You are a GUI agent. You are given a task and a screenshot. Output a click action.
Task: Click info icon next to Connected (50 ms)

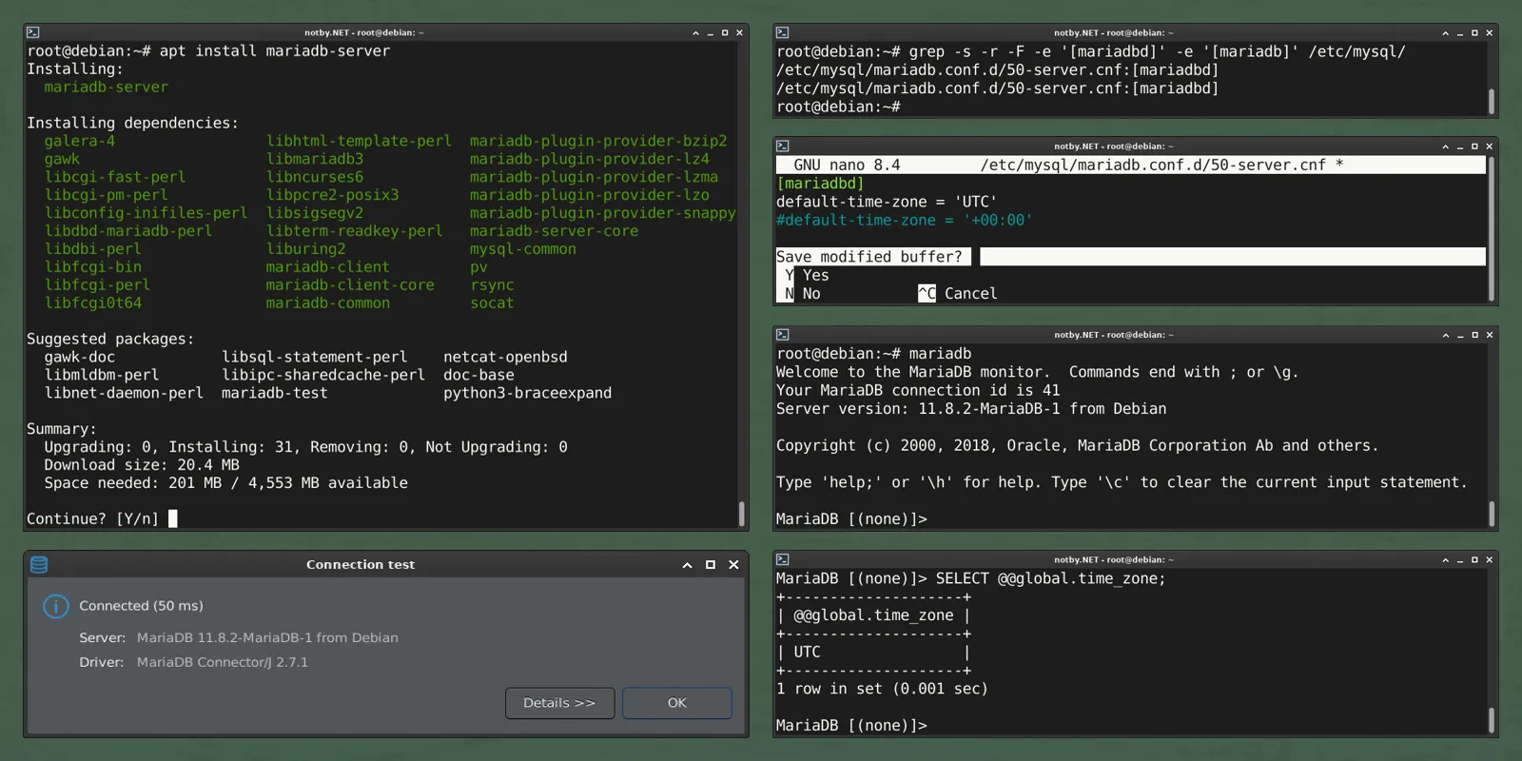56,606
